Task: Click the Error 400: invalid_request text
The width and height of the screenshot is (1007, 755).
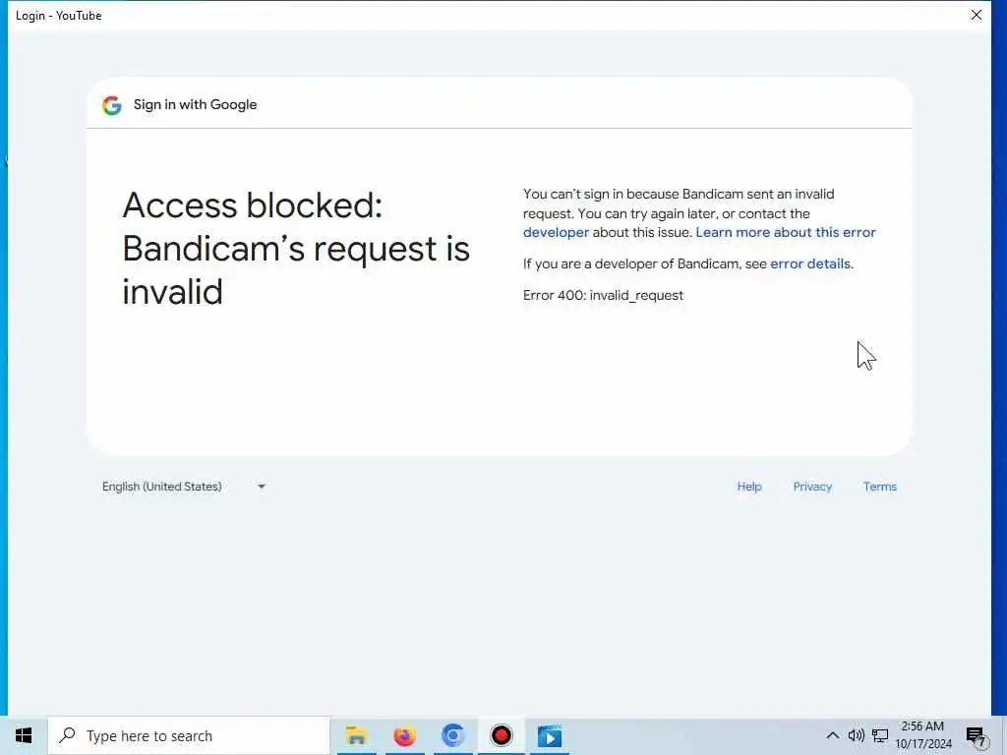Action: click(x=603, y=295)
